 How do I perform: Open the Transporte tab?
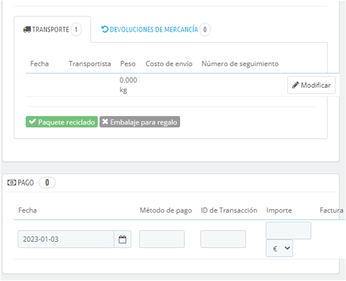52,29
